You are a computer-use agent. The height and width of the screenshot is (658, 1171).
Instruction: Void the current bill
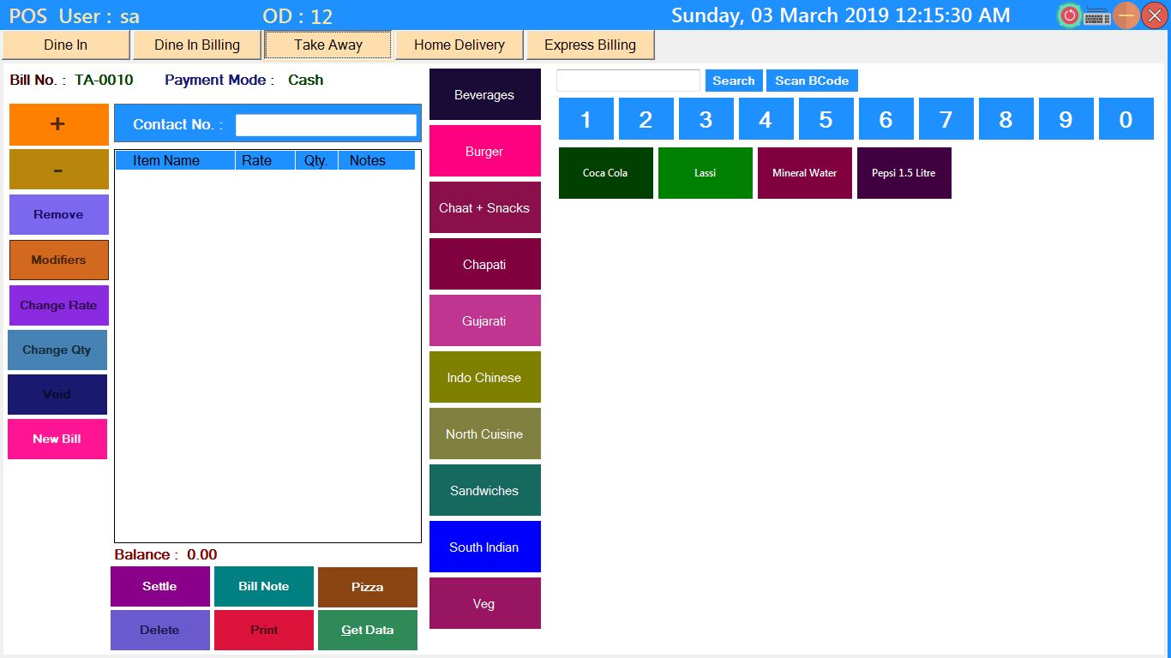(x=57, y=394)
